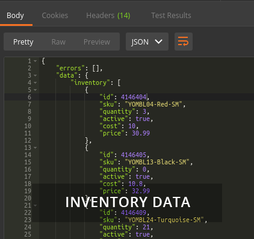Open the Test Results tab
The image size is (254, 239).
tap(171, 16)
